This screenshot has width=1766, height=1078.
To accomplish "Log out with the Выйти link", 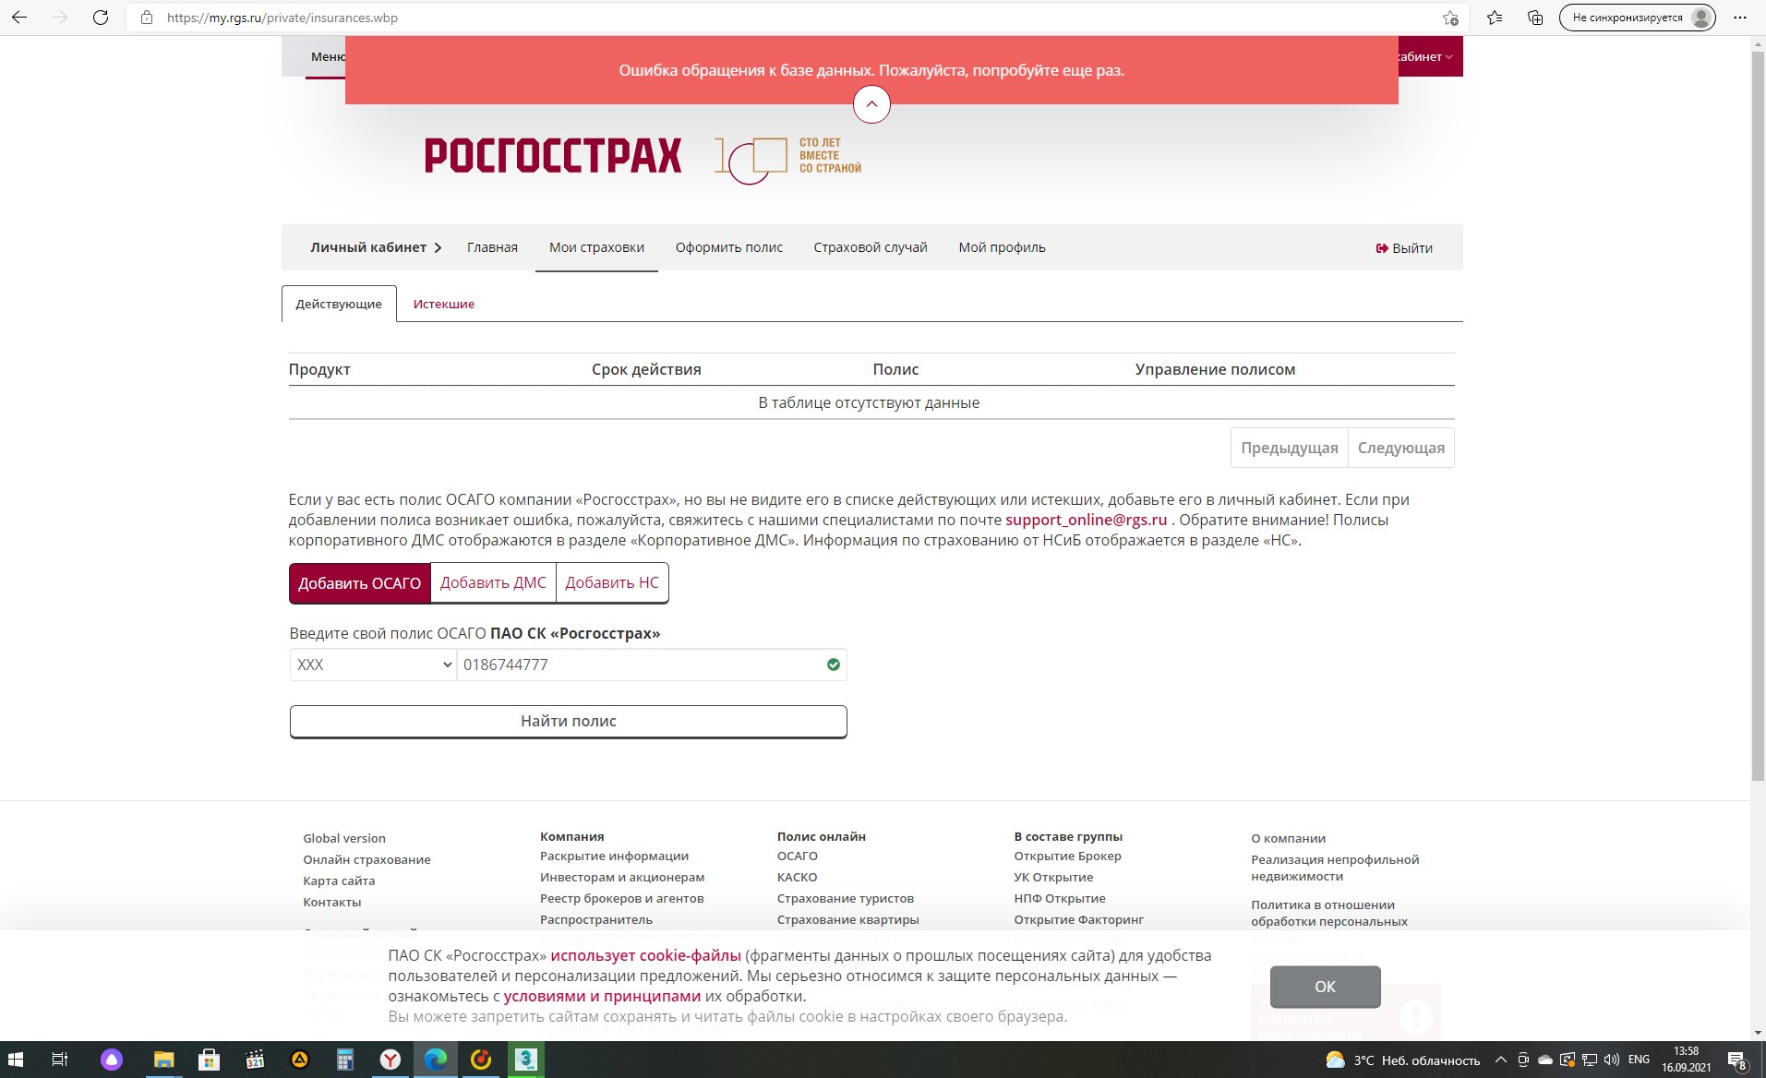I will (1404, 248).
